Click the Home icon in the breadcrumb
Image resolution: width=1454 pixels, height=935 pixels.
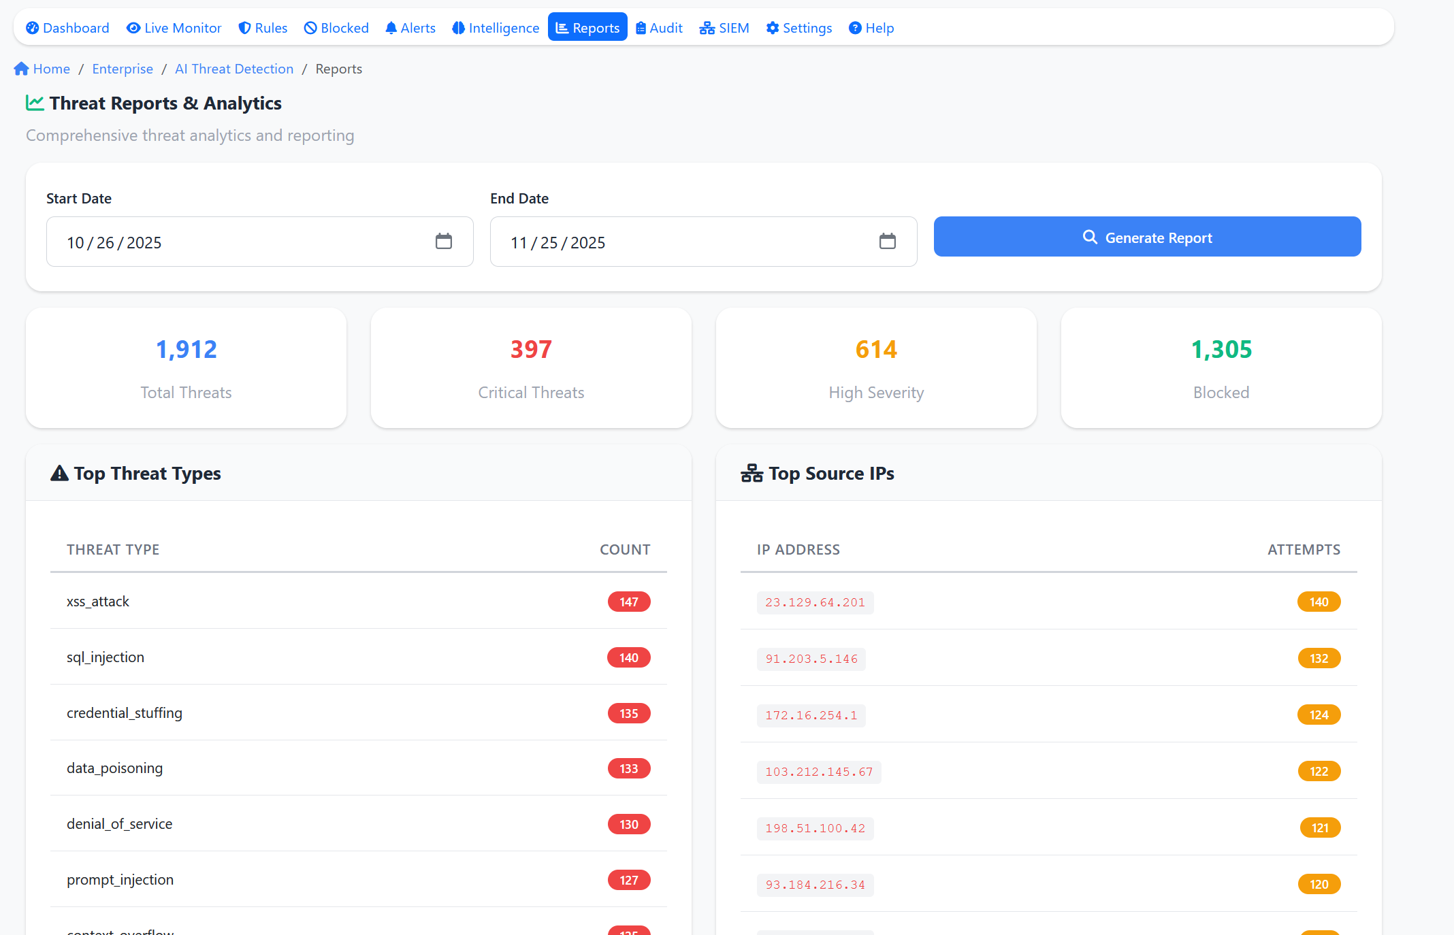tap(20, 68)
